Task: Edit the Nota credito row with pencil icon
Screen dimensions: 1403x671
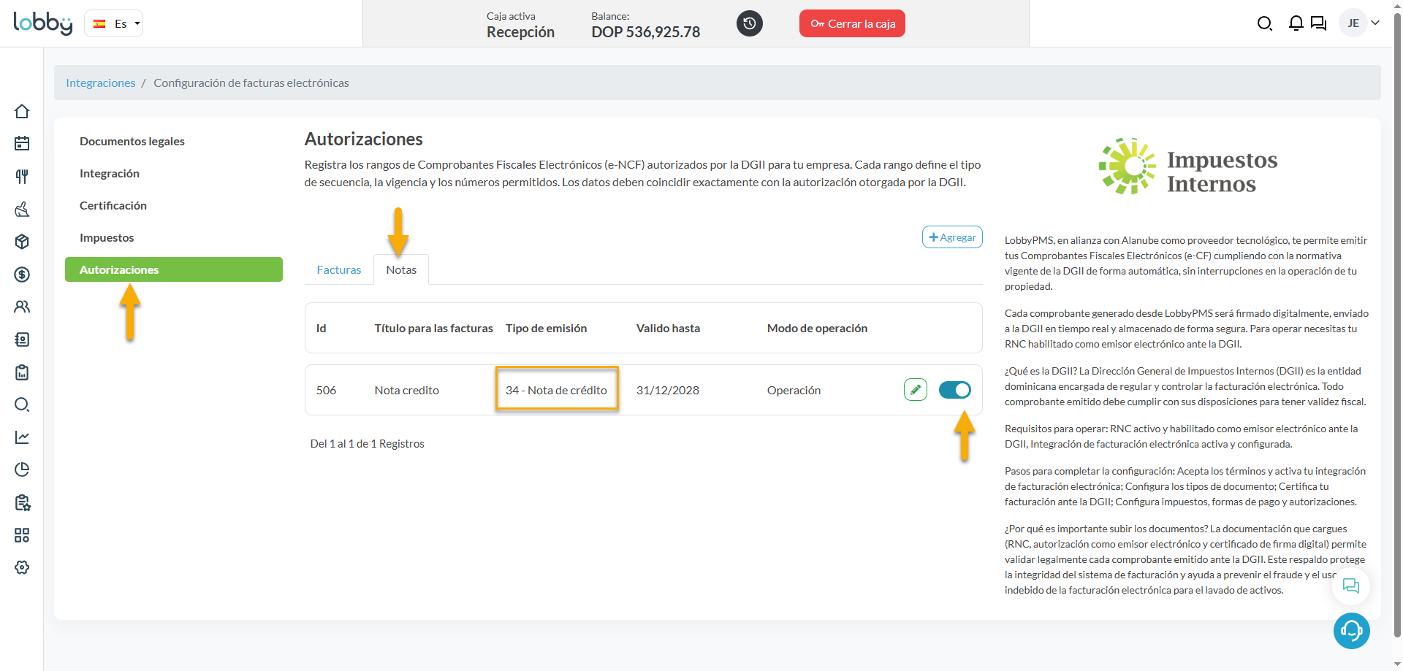Action: click(915, 390)
